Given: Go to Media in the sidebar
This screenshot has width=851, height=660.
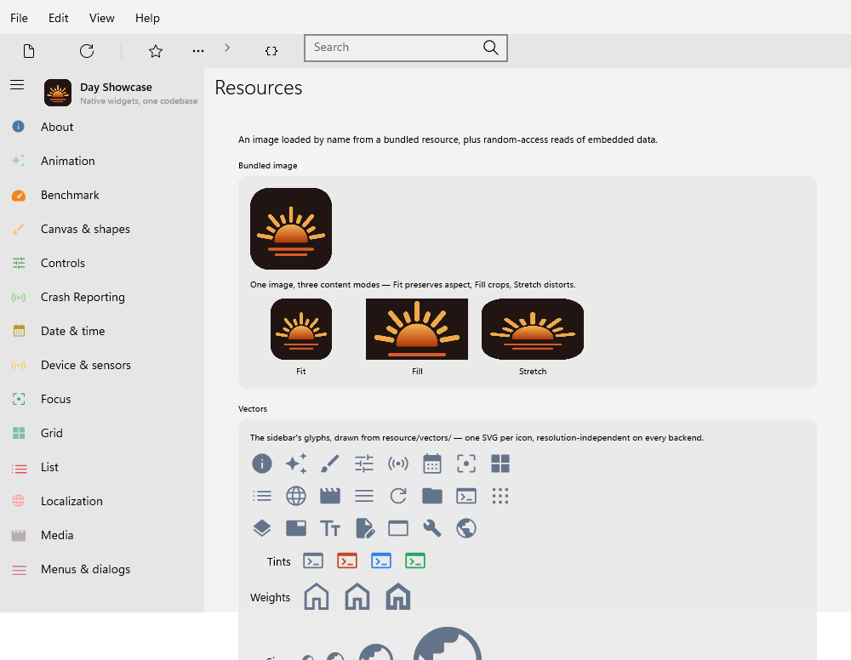Looking at the screenshot, I should 102,535.
